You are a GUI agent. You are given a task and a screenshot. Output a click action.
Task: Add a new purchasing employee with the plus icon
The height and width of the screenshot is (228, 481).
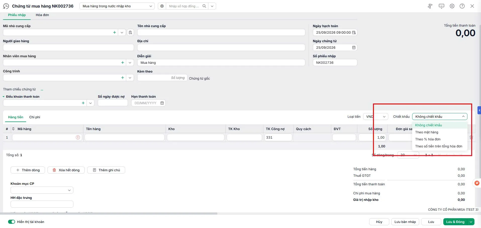coord(123,63)
